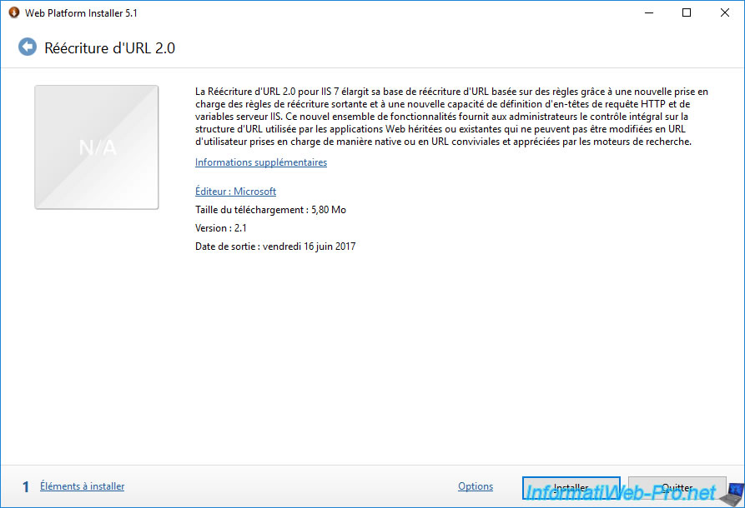Image resolution: width=745 pixels, height=508 pixels.
Task: Click the Web Platform Installer title icon
Action: click(x=14, y=12)
